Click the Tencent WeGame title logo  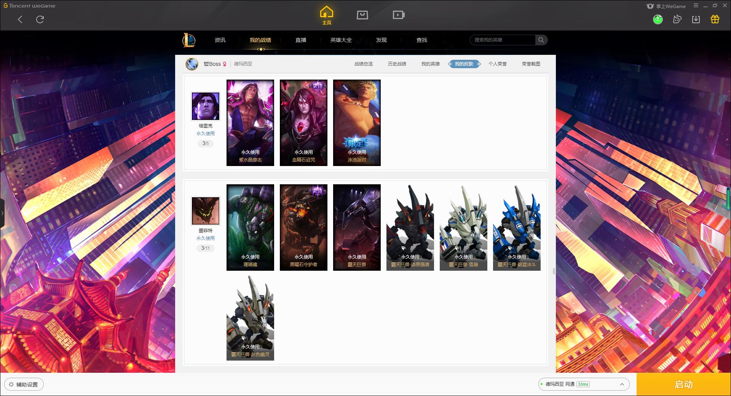(30, 6)
